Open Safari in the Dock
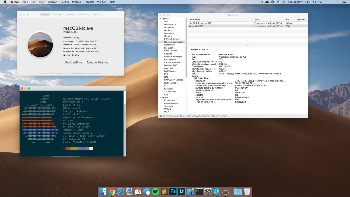The image size is (350, 197). point(120,191)
